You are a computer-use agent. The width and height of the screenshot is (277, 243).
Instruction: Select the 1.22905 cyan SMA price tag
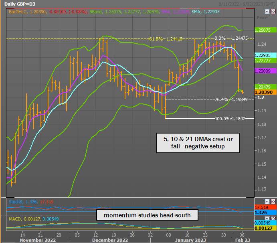click(265, 55)
